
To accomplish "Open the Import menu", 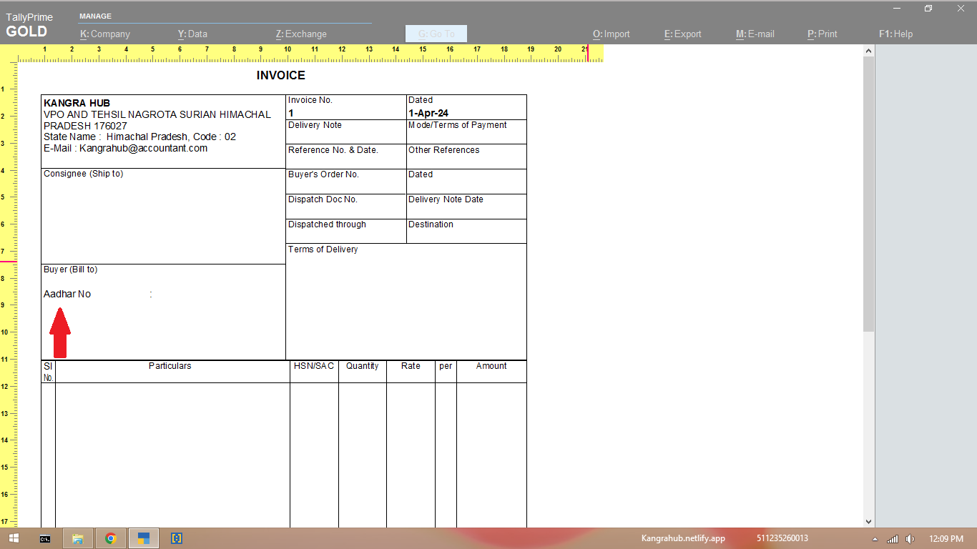I will (x=612, y=34).
